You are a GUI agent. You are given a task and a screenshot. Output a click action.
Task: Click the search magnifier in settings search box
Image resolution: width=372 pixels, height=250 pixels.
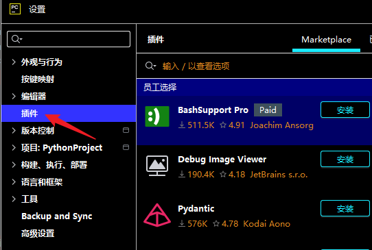pyautogui.click(x=16, y=39)
